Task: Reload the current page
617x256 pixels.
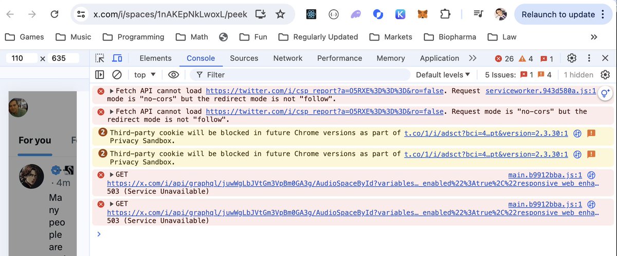Action: point(54,14)
